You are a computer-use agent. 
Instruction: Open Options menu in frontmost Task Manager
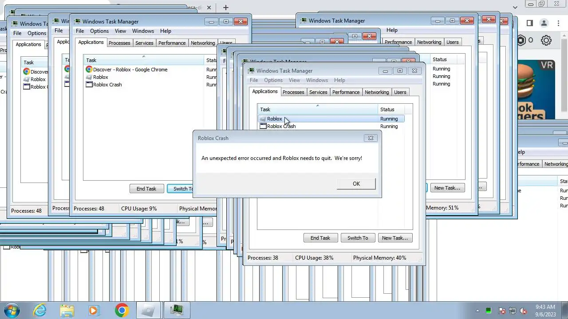(273, 80)
